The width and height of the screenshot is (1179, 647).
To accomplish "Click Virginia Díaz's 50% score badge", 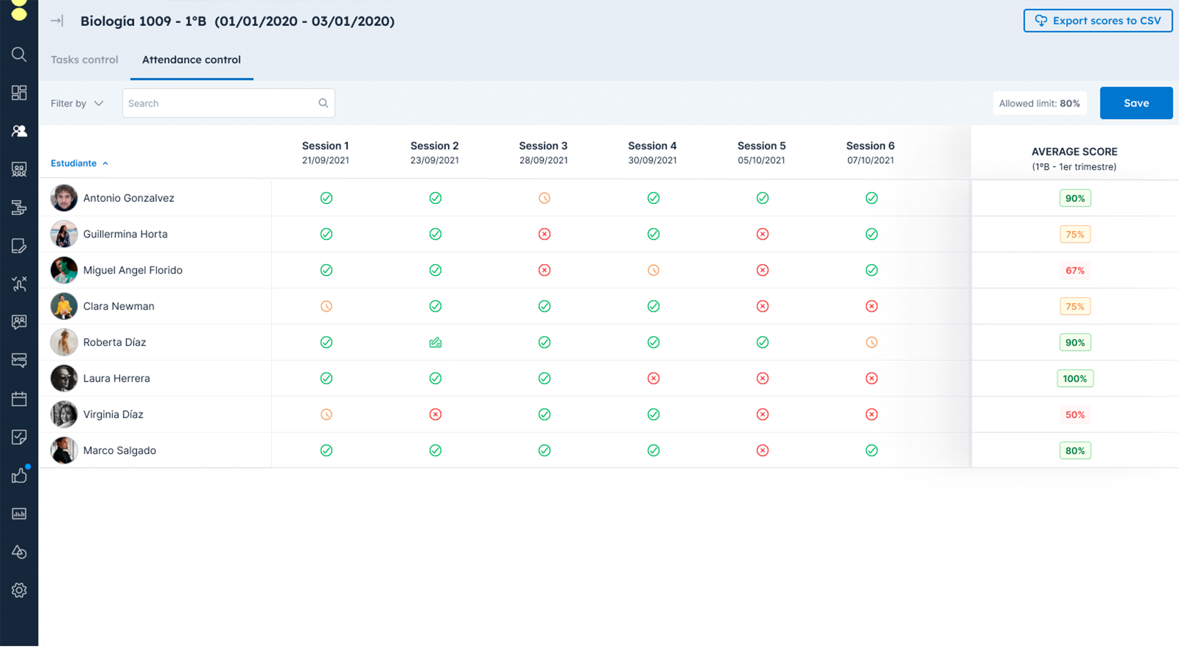I will (x=1075, y=415).
